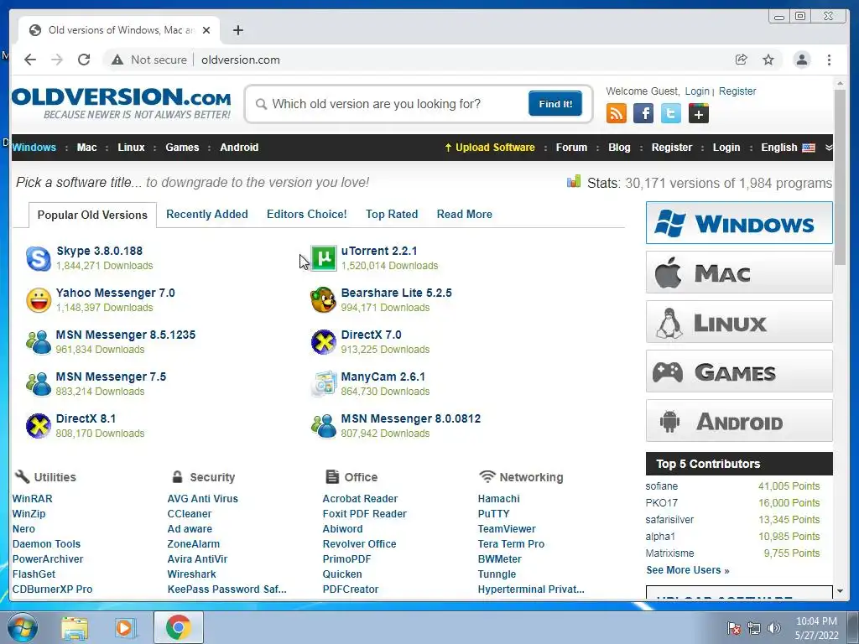Switch to the Recently Added tab
Screen dimensions: 859x644
click(x=207, y=214)
